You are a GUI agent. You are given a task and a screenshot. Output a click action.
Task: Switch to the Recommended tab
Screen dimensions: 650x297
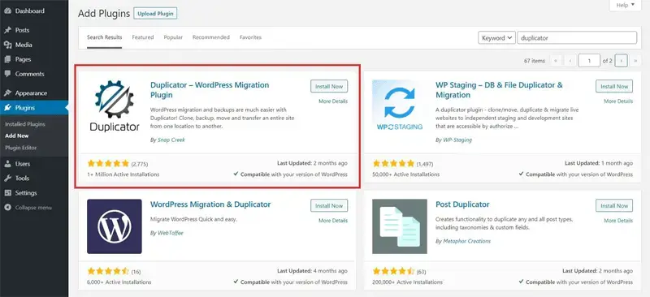pyautogui.click(x=211, y=37)
